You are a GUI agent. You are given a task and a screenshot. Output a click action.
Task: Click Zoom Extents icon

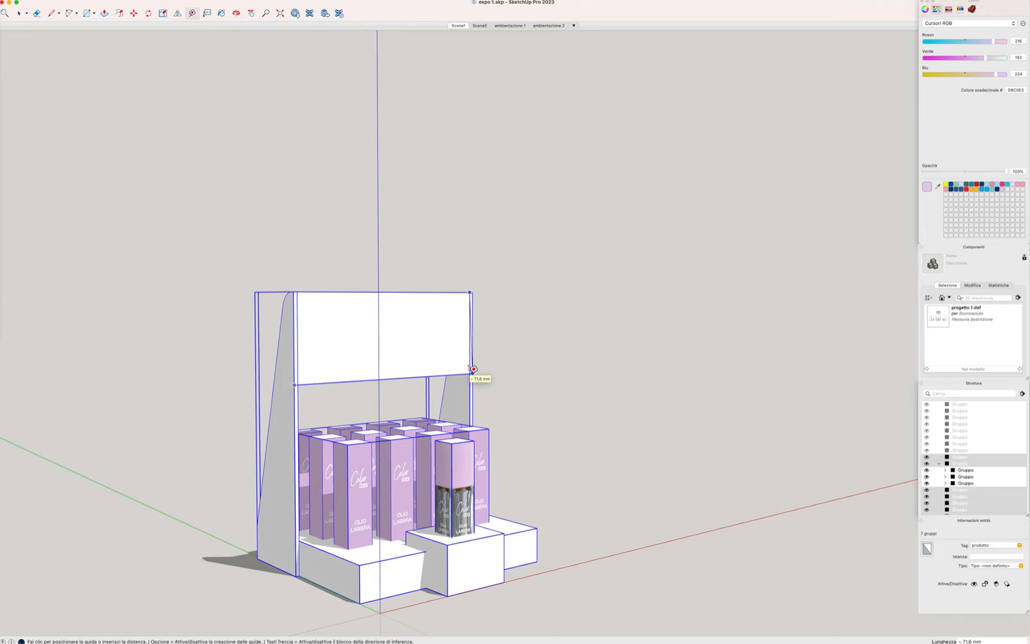pyautogui.click(x=280, y=13)
